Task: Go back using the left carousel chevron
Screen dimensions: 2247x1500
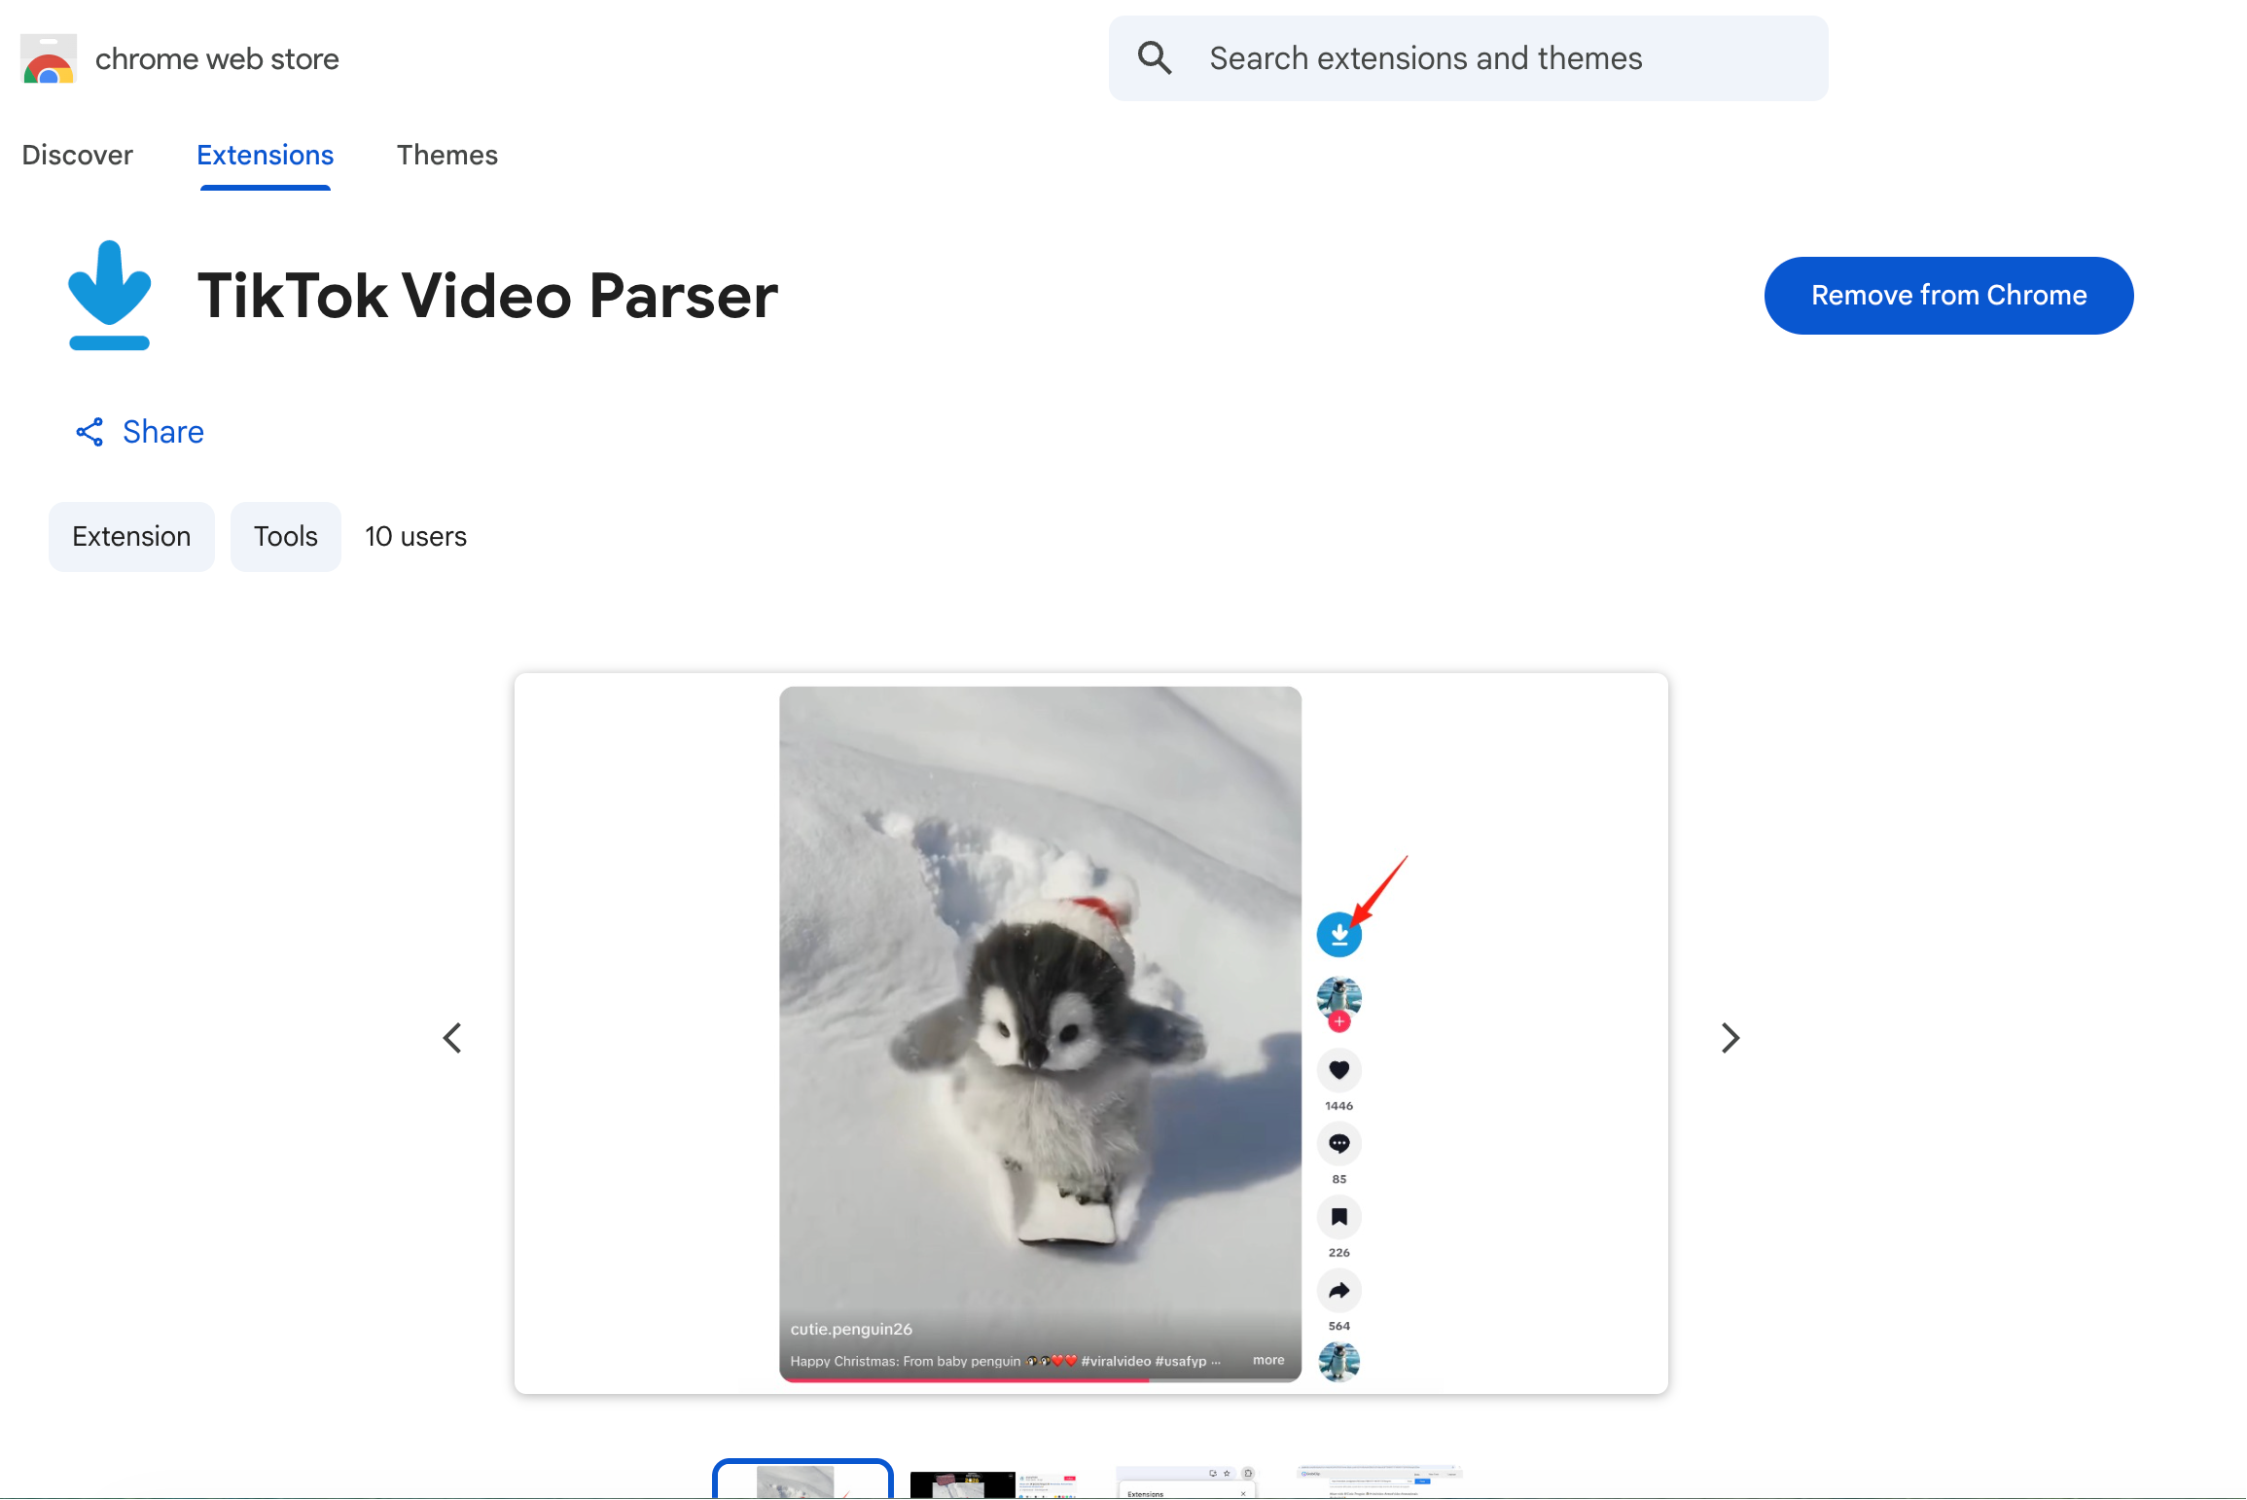Action: coord(452,1038)
